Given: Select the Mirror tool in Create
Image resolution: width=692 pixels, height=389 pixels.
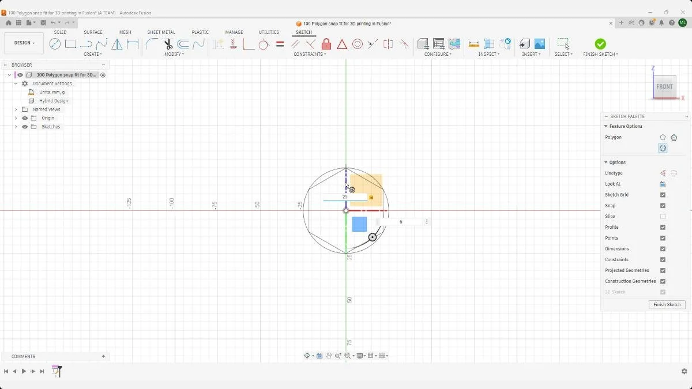Looking at the screenshot, I should tap(117, 44).
